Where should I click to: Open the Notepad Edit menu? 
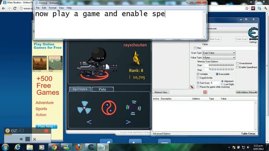(44, 8)
